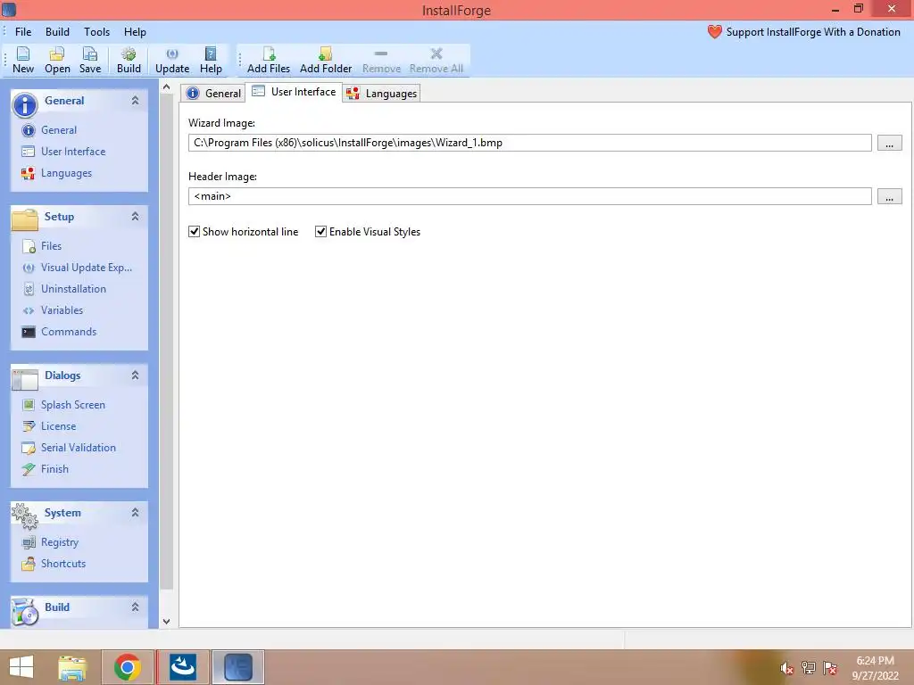
Task: Browse for Wizard Image file
Action: coord(890,143)
